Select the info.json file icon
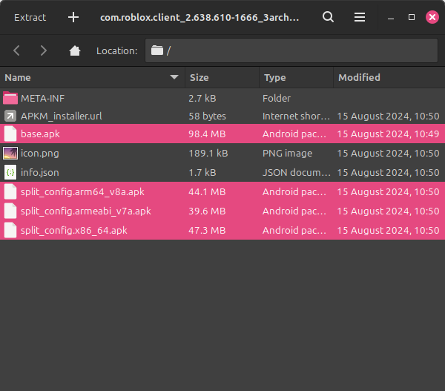The width and height of the screenshot is (445, 391). click(x=10, y=172)
